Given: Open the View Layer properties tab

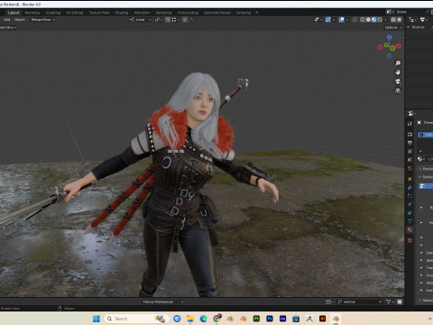Looking at the screenshot, I should pyautogui.click(x=410, y=151).
